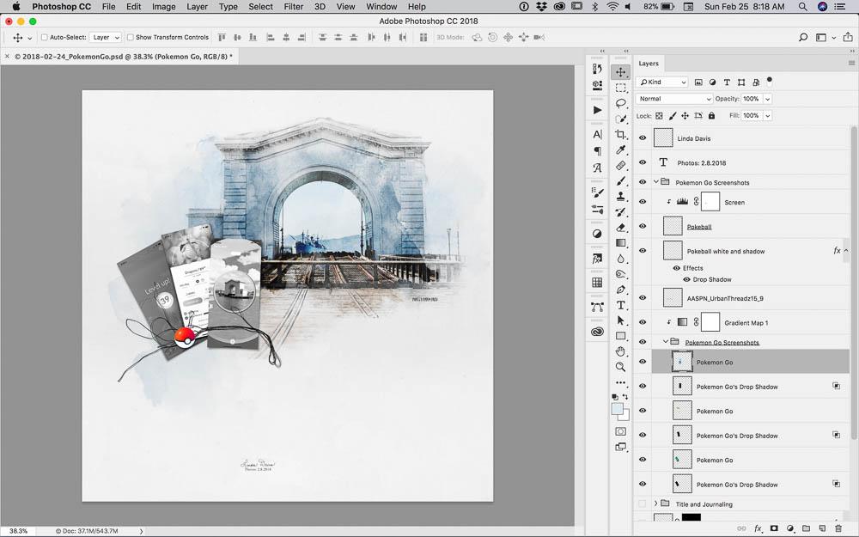Select the Blur tool

pyautogui.click(x=620, y=259)
